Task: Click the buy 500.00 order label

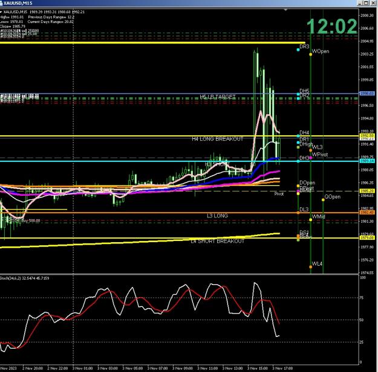Action: click(31, 220)
